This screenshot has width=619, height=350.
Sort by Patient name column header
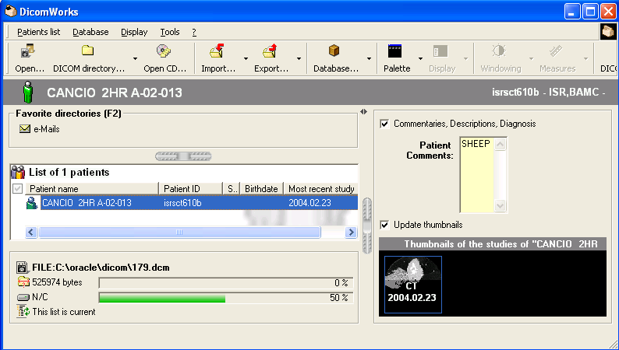pyautogui.click(x=92, y=188)
